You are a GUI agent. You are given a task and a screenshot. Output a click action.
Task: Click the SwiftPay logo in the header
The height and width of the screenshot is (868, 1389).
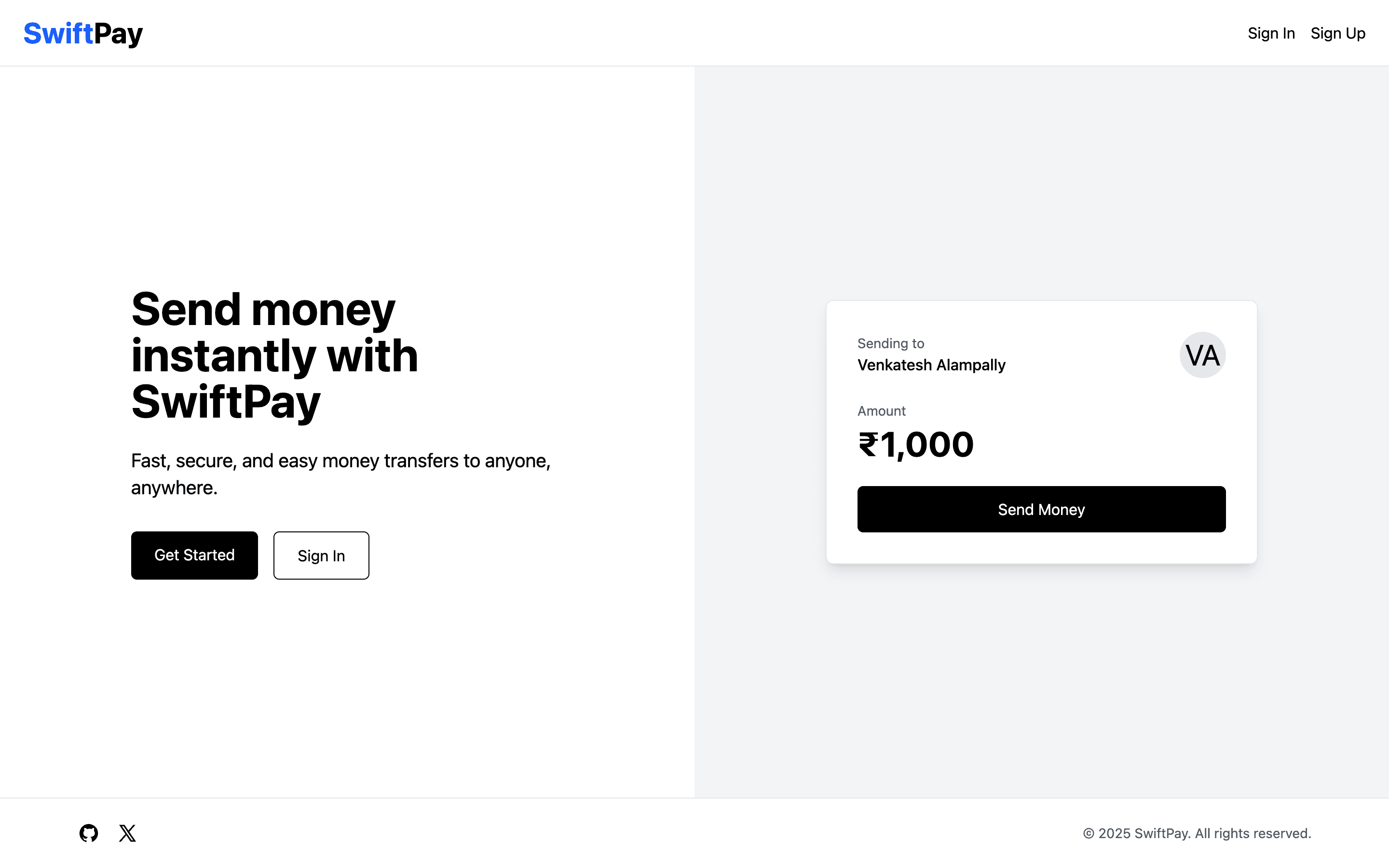tap(83, 33)
